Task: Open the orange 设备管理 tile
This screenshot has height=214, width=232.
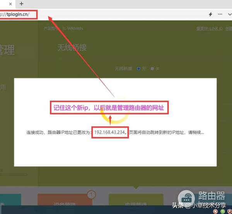Action: click(65, 199)
